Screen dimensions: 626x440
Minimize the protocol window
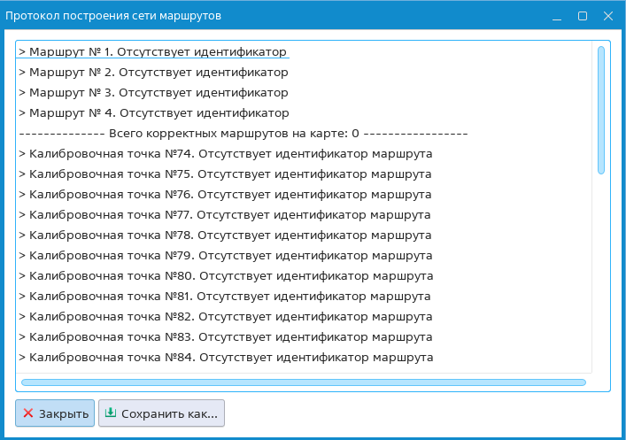pyautogui.click(x=556, y=16)
